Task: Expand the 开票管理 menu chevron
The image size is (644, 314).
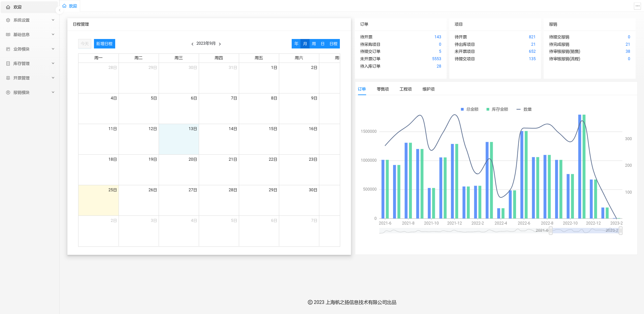Action: click(53, 78)
